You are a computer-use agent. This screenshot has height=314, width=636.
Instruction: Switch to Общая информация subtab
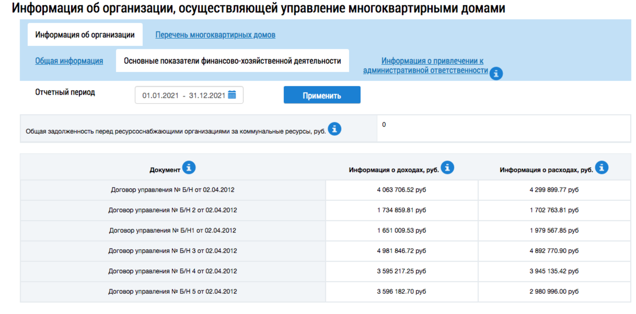click(x=69, y=61)
